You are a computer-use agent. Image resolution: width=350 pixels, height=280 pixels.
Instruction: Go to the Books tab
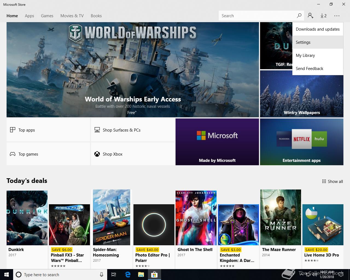96,16
